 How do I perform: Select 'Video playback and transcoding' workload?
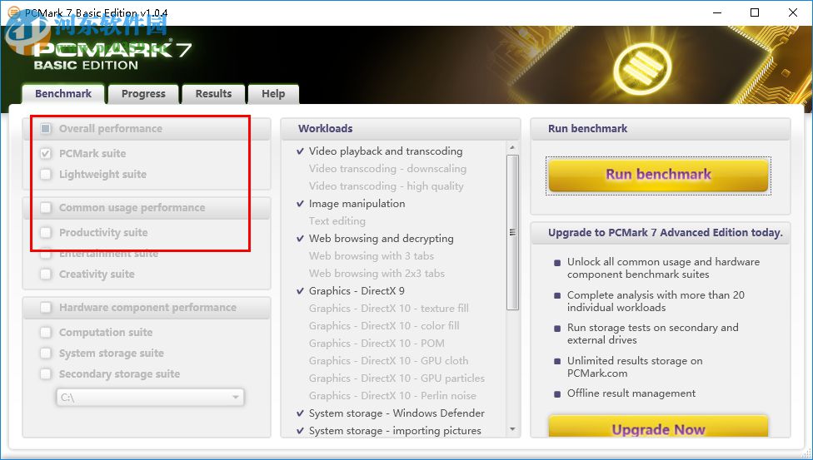[x=386, y=151]
